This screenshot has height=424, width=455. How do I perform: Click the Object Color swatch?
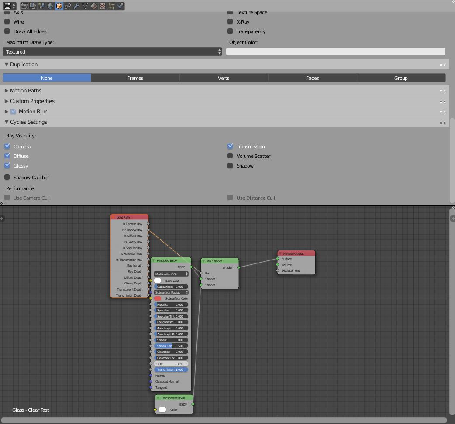pyautogui.click(x=336, y=51)
